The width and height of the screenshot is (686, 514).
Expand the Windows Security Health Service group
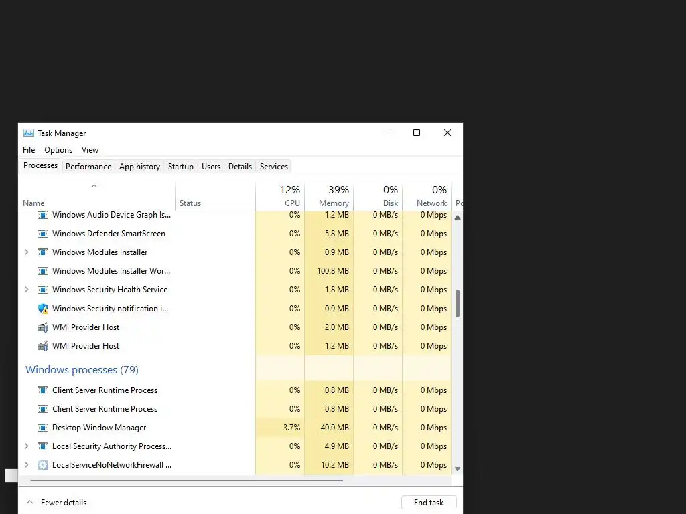(x=26, y=290)
